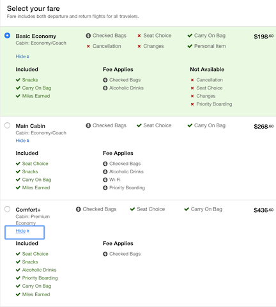Image resolution: width=276 pixels, height=307 pixels.
Task: Click green check beside Carry On Bag in Basic Economy header
Action: [x=190, y=35]
